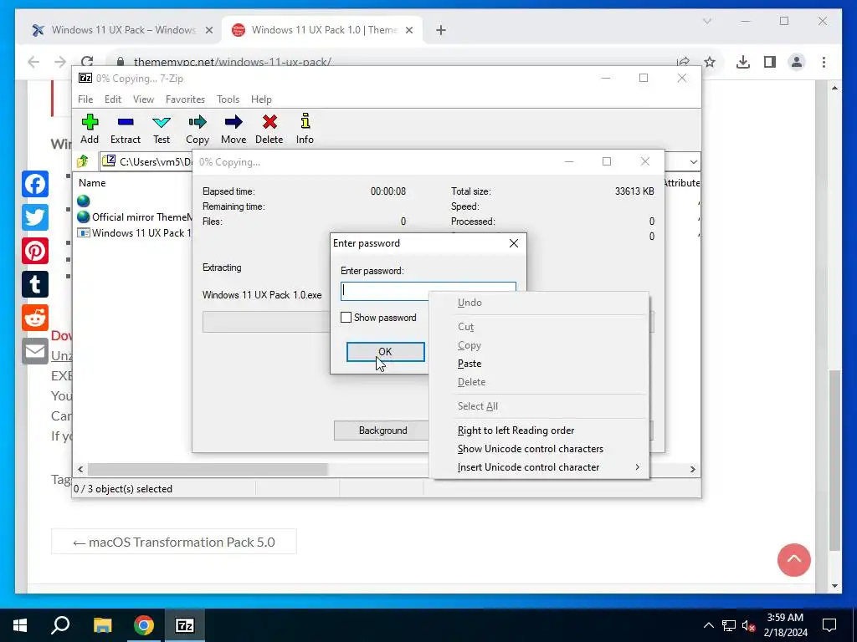
Task: Bookmark this page with the star icon
Action: (x=710, y=62)
